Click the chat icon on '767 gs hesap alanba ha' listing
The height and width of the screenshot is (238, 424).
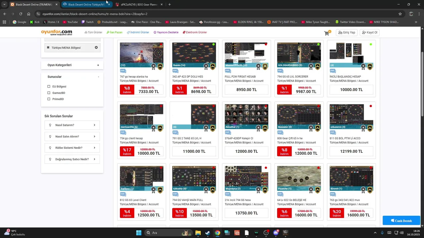(x=123, y=71)
